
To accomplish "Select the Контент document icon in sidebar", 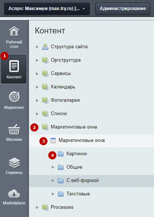I will click(14, 66).
